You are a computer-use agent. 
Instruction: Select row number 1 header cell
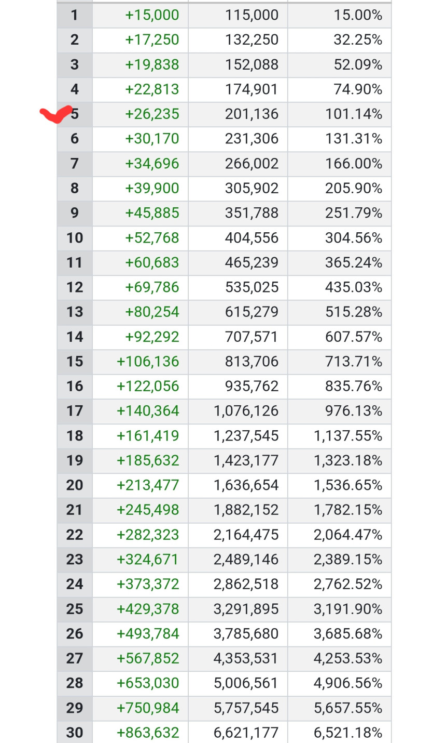75,15
